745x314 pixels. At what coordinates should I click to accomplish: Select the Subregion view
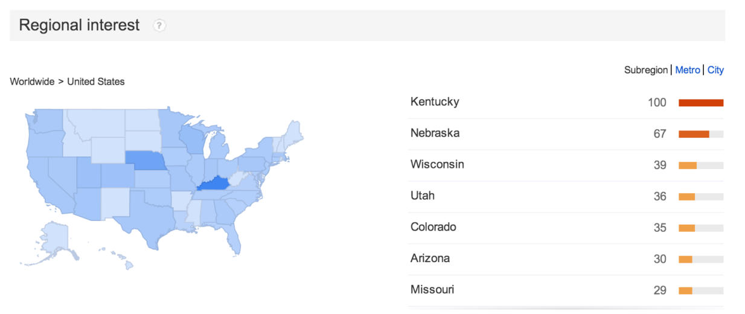click(x=646, y=70)
